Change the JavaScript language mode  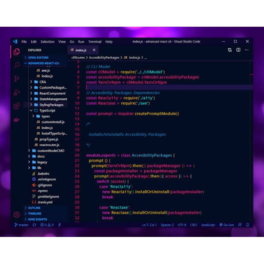coord(208,225)
